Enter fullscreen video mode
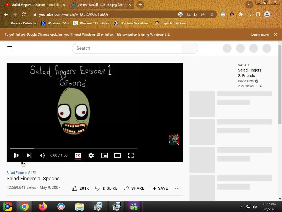282x212 pixels. tap(131, 155)
